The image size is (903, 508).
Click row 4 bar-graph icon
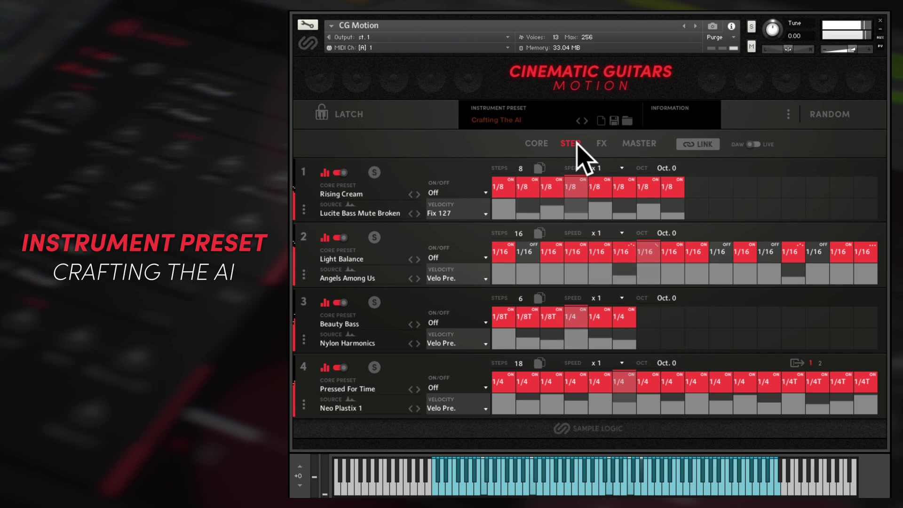click(325, 367)
